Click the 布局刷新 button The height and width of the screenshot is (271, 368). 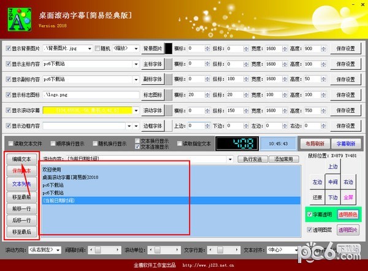315,143
